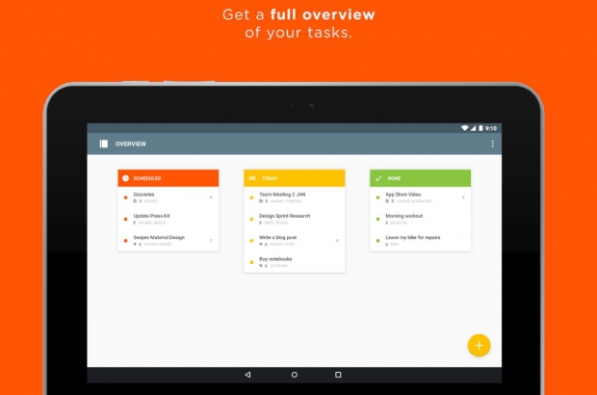Open the three-dot overflow menu
The height and width of the screenshot is (395, 597).
(x=492, y=144)
